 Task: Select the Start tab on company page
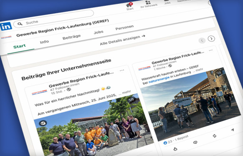pyautogui.click(x=19, y=46)
